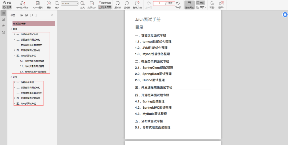Screen dimensions: 288x145
Task: Select 三、并发编程高级面试专栏 under 目录
Action: click(x=29, y=45)
